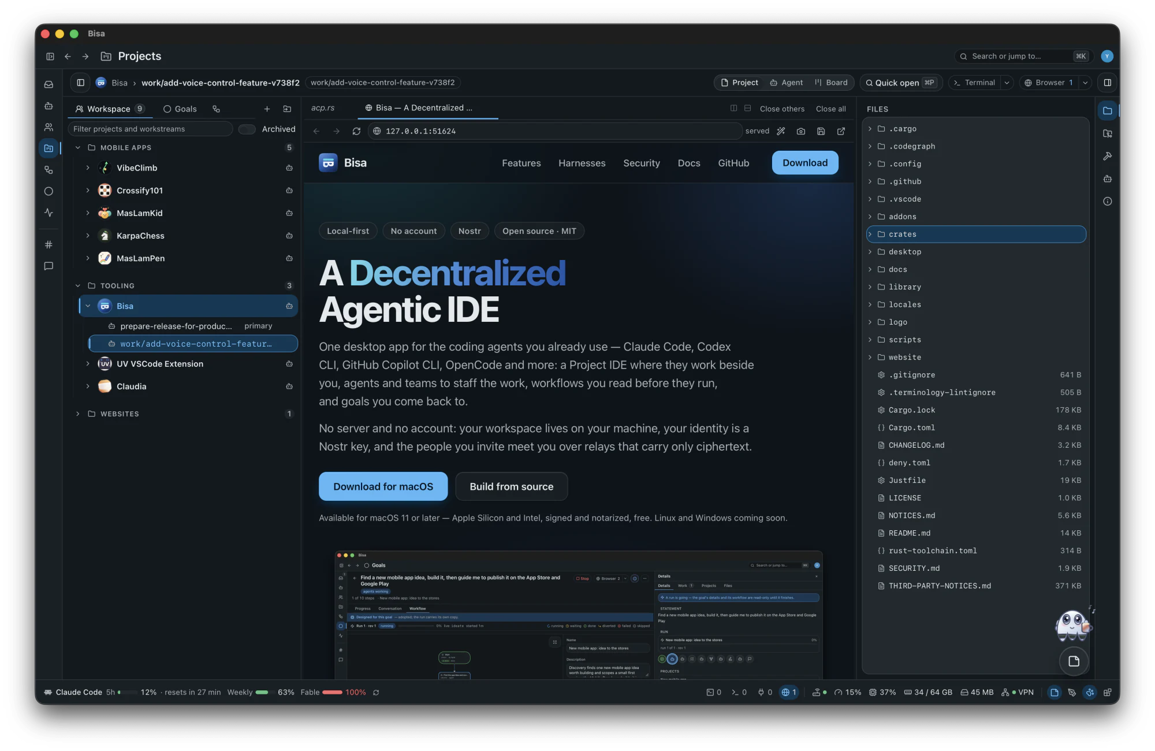Collapse the MOBILE APPS group
The width and height of the screenshot is (1155, 751).
pyautogui.click(x=78, y=147)
